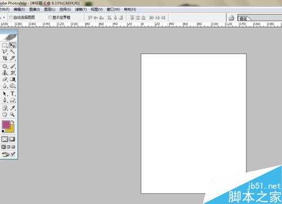This screenshot has width=282, height=204.
Task: Open the 窗口(W) menu
Action: pyautogui.click(x=113, y=10)
